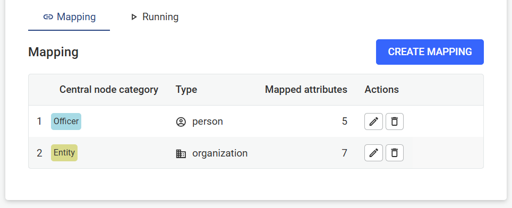This screenshot has height=208, width=512.
Task: Click the Create Mapping button
Action: point(430,52)
